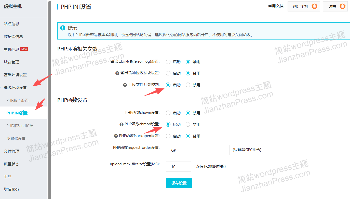Click the 惠 badge on 创建主机
Viewport: 350px width, 199px height.
pyautogui.click(x=314, y=6)
